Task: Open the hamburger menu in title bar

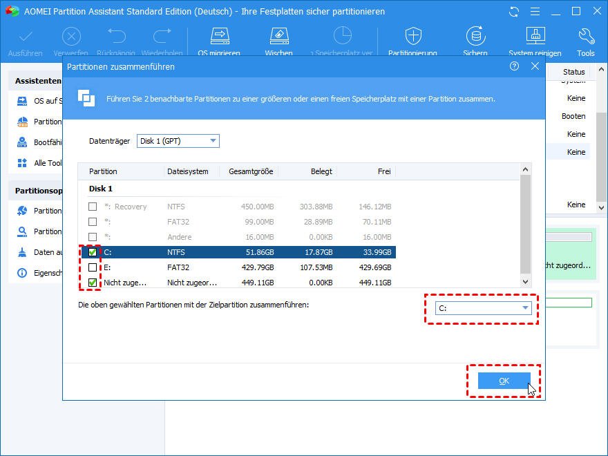Action: pos(535,12)
